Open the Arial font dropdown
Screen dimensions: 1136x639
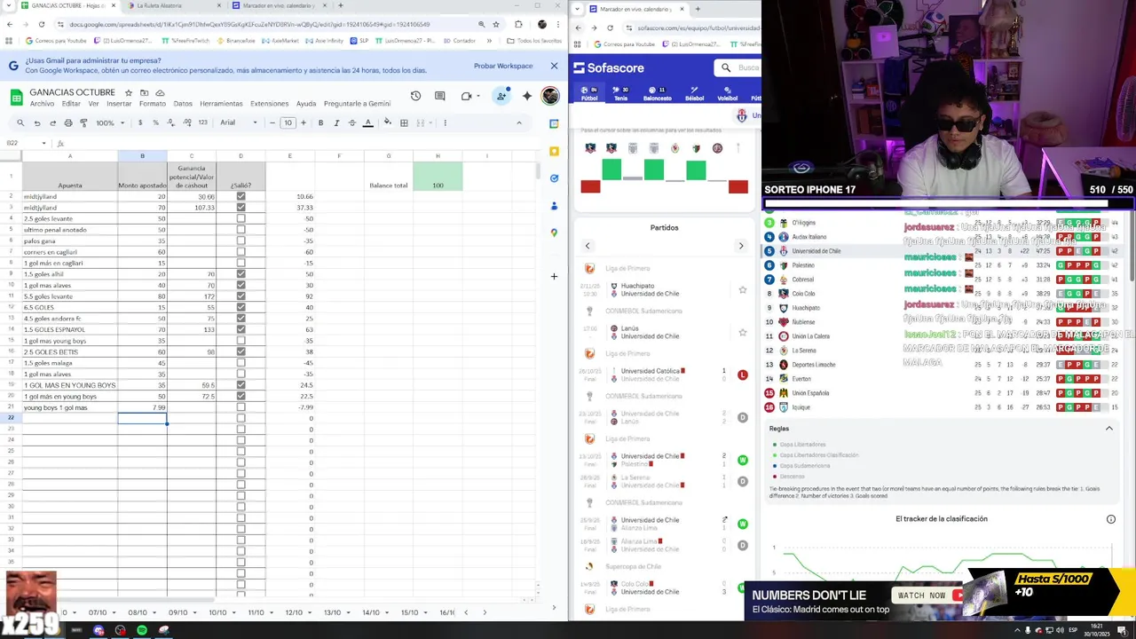click(x=239, y=122)
